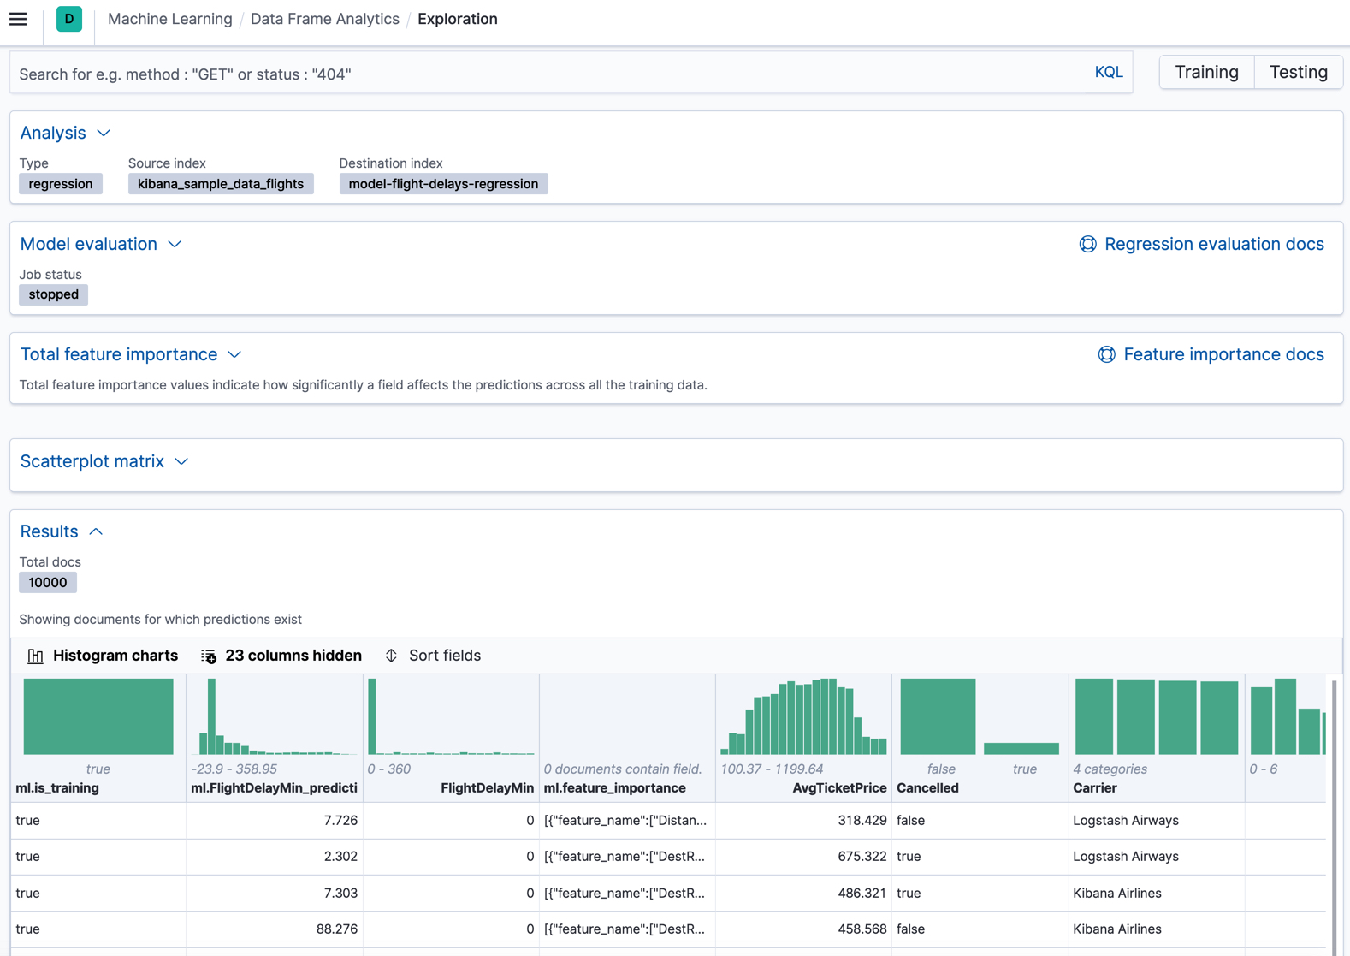Viewport: 1350px width, 956px height.
Task: Collapse the Results section chevron
Action: coord(96,532)
